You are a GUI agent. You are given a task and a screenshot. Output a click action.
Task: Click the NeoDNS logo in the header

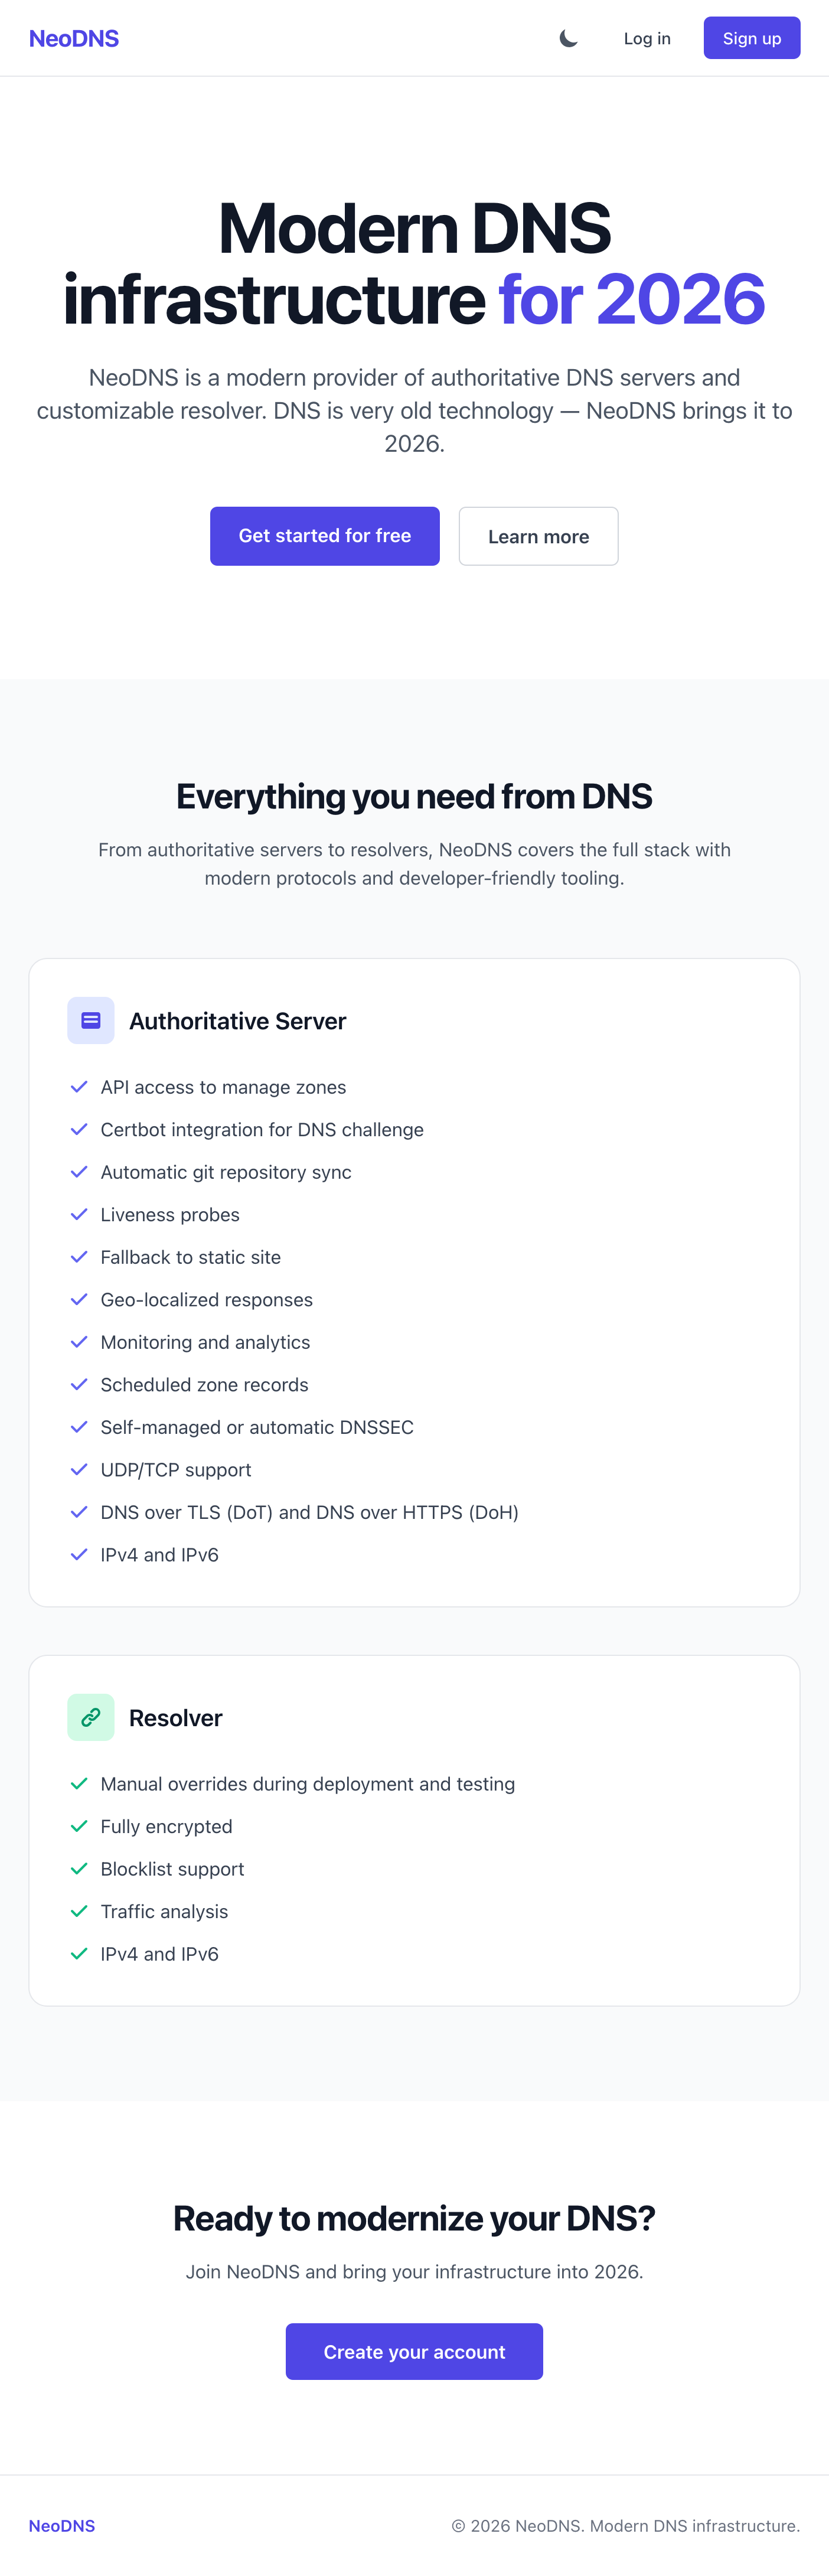click(x=74, y=39)
